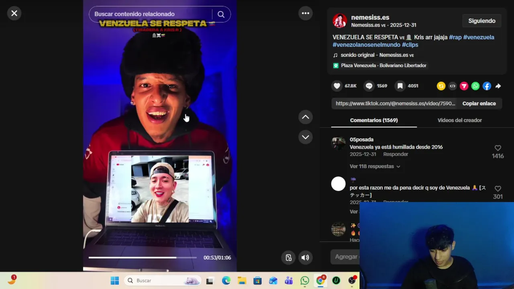514x289 pixels.
Task: Open WhatsApp from taskbar
Action: [x=305, y=281]
